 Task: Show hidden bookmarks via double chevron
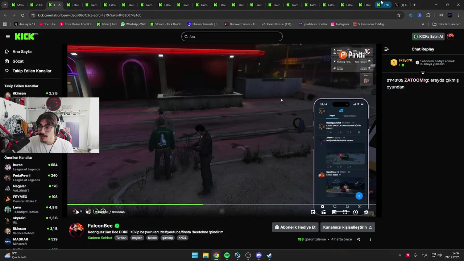pos(423,24)
